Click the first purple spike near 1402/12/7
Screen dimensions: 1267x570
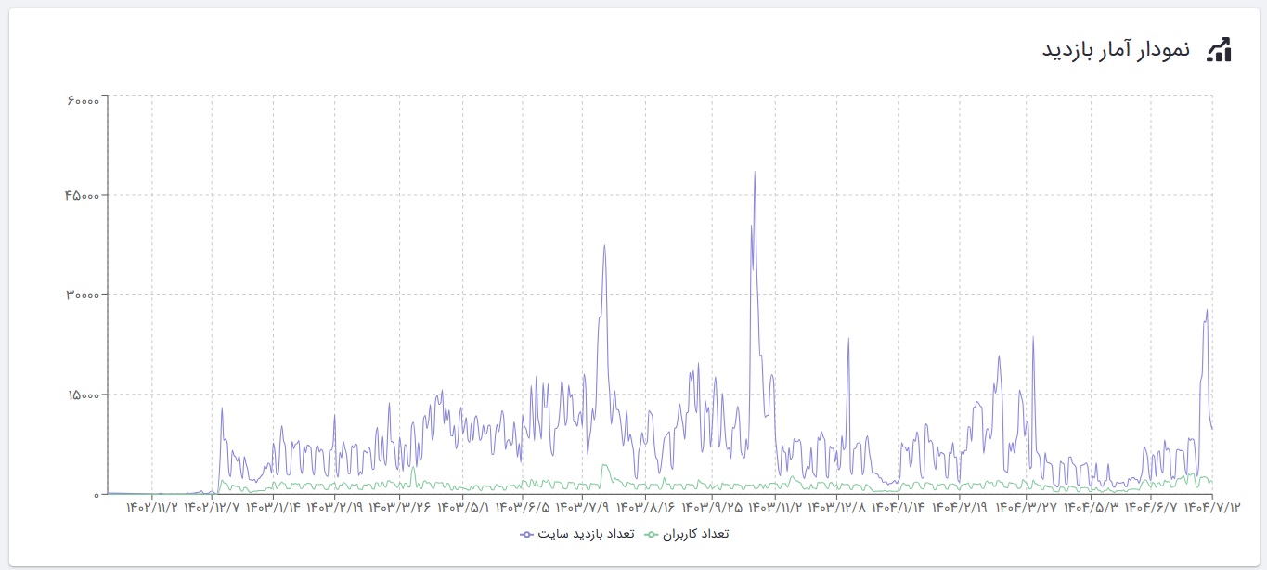(222, 408)
